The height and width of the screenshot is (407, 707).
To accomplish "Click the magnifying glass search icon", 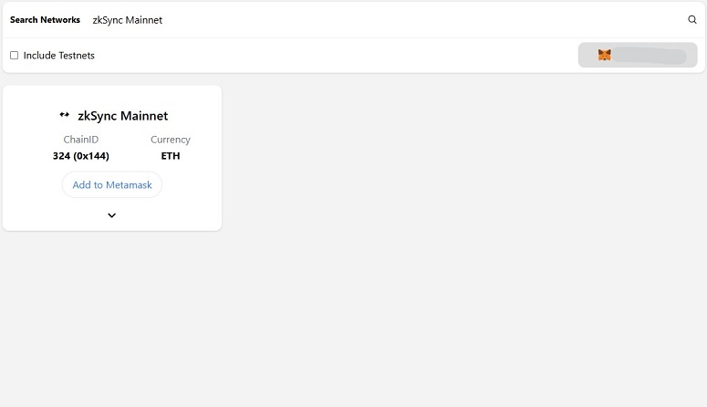I will point(692,19).
